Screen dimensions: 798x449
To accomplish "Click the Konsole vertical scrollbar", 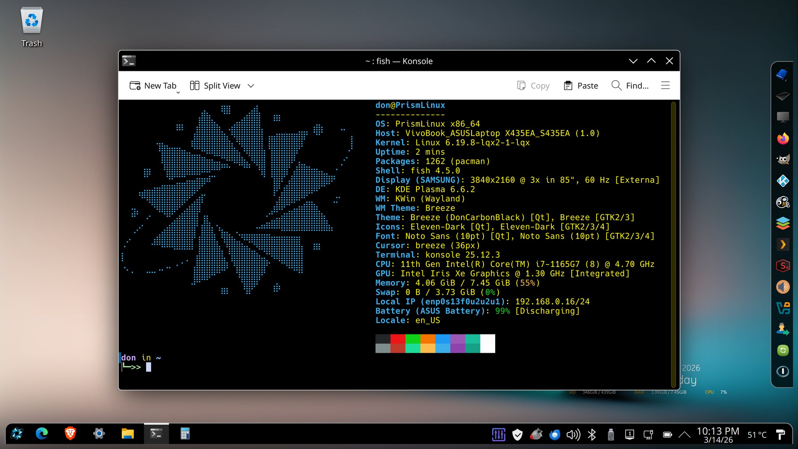I will [673, 244].
